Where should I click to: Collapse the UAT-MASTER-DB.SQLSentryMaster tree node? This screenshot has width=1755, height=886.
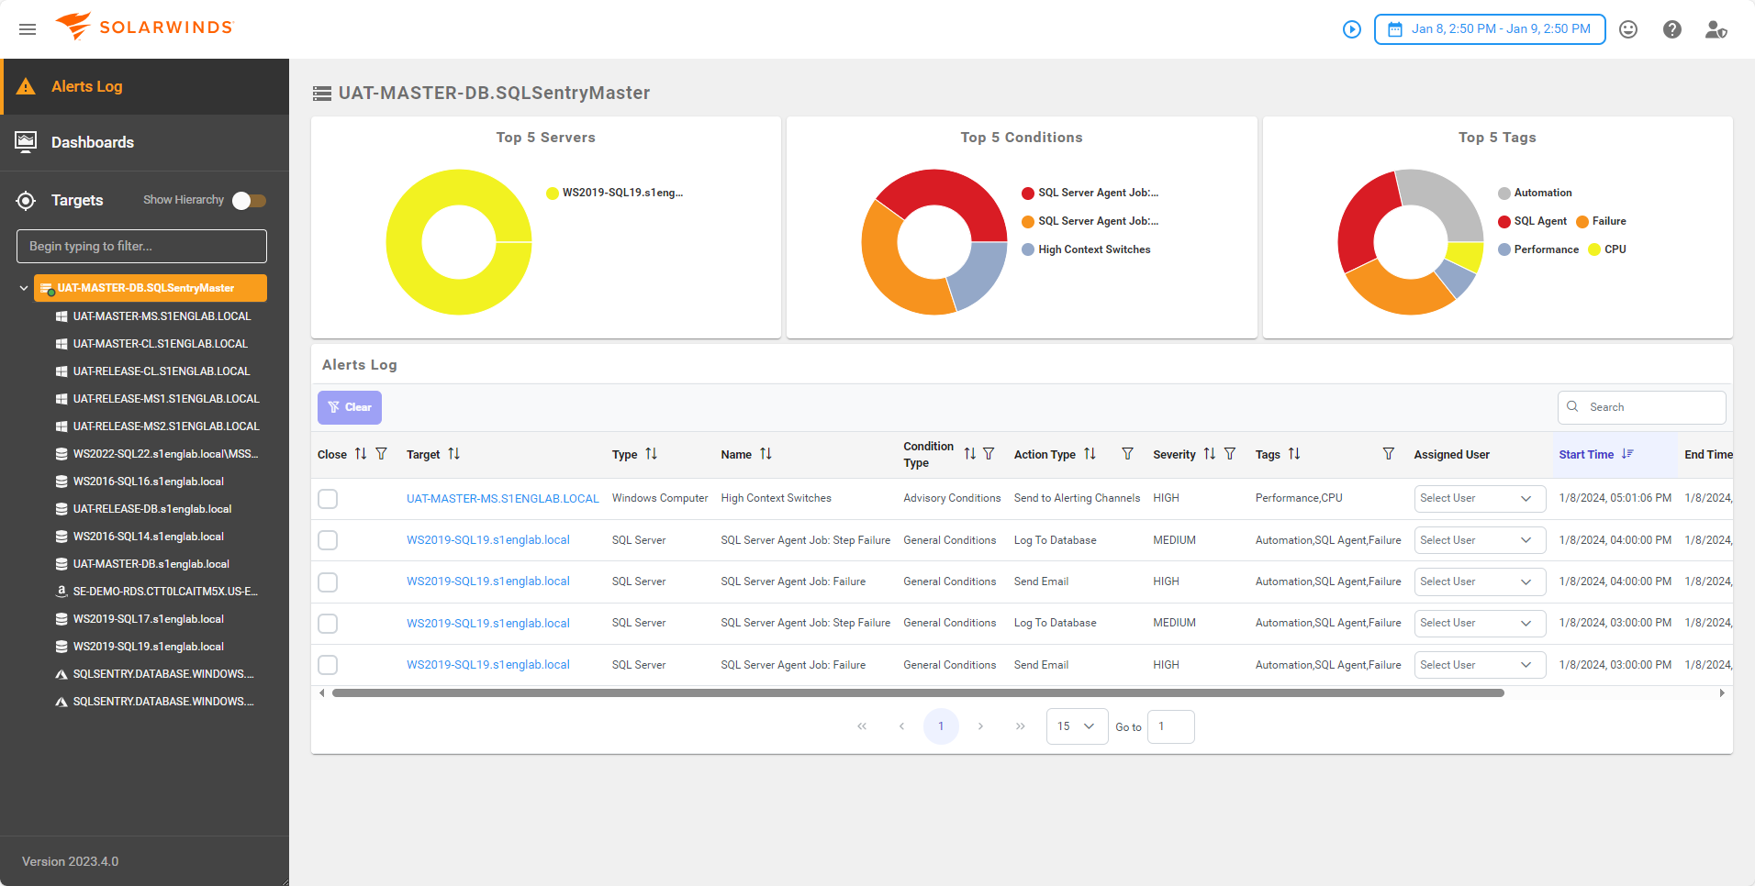click(x=24, y=288)
